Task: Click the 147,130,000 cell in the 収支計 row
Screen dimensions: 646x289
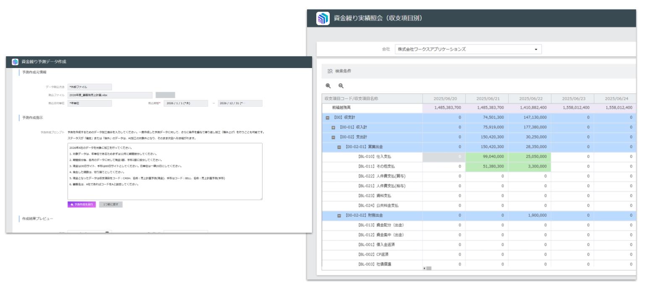Action: (x=529, y=117)
